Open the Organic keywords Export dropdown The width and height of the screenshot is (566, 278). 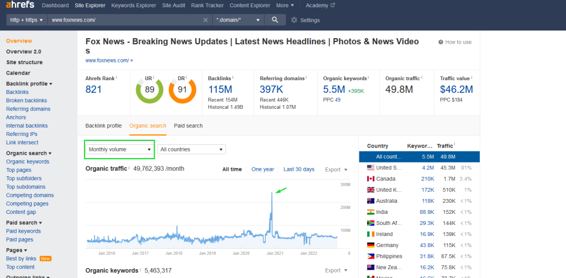336,270
